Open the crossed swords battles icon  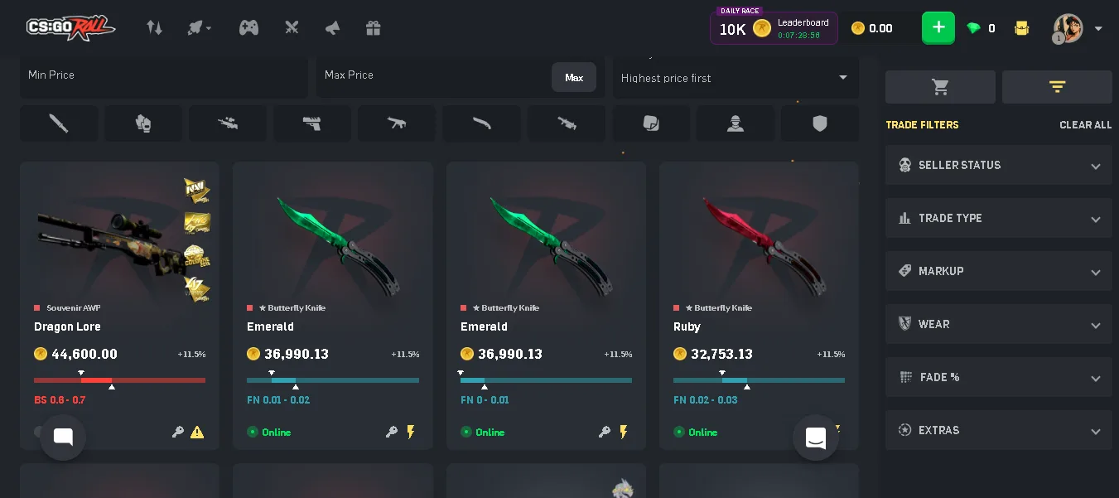coord(292,28)
